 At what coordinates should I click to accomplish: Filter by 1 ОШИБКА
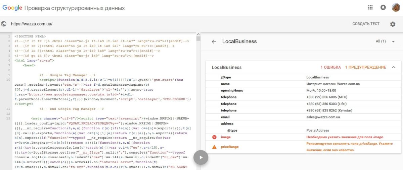coord(330,67)
